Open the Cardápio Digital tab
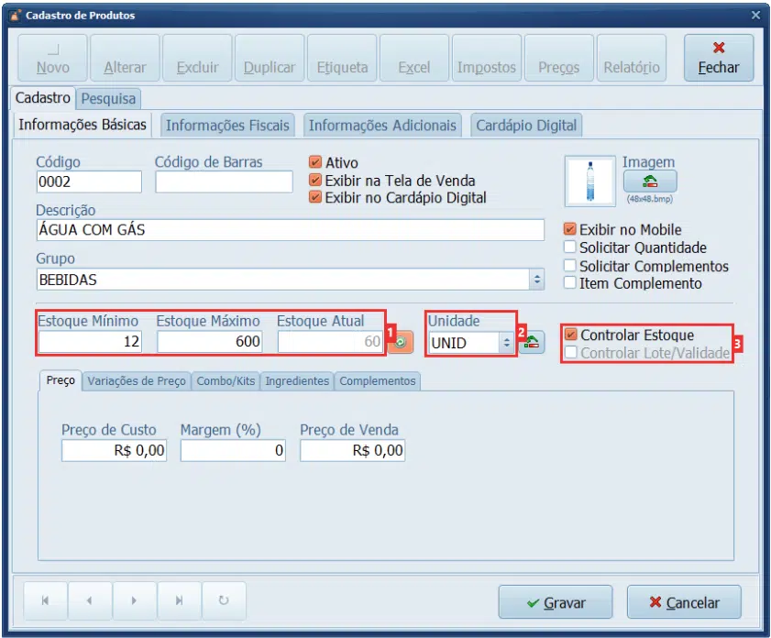Viewport: 771px width, 638px height. pyautogui.click(x=526, y=126)
